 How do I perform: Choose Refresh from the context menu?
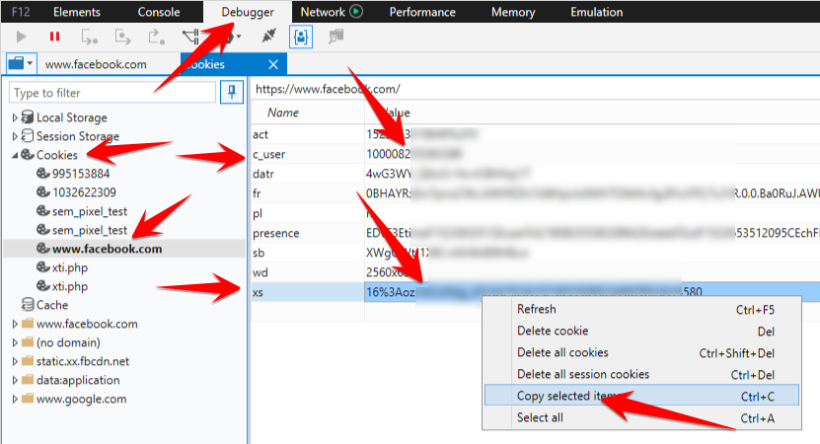(x=642, y=309)
